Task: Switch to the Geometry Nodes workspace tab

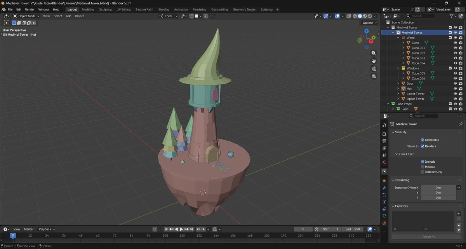Action: (244, 9)
